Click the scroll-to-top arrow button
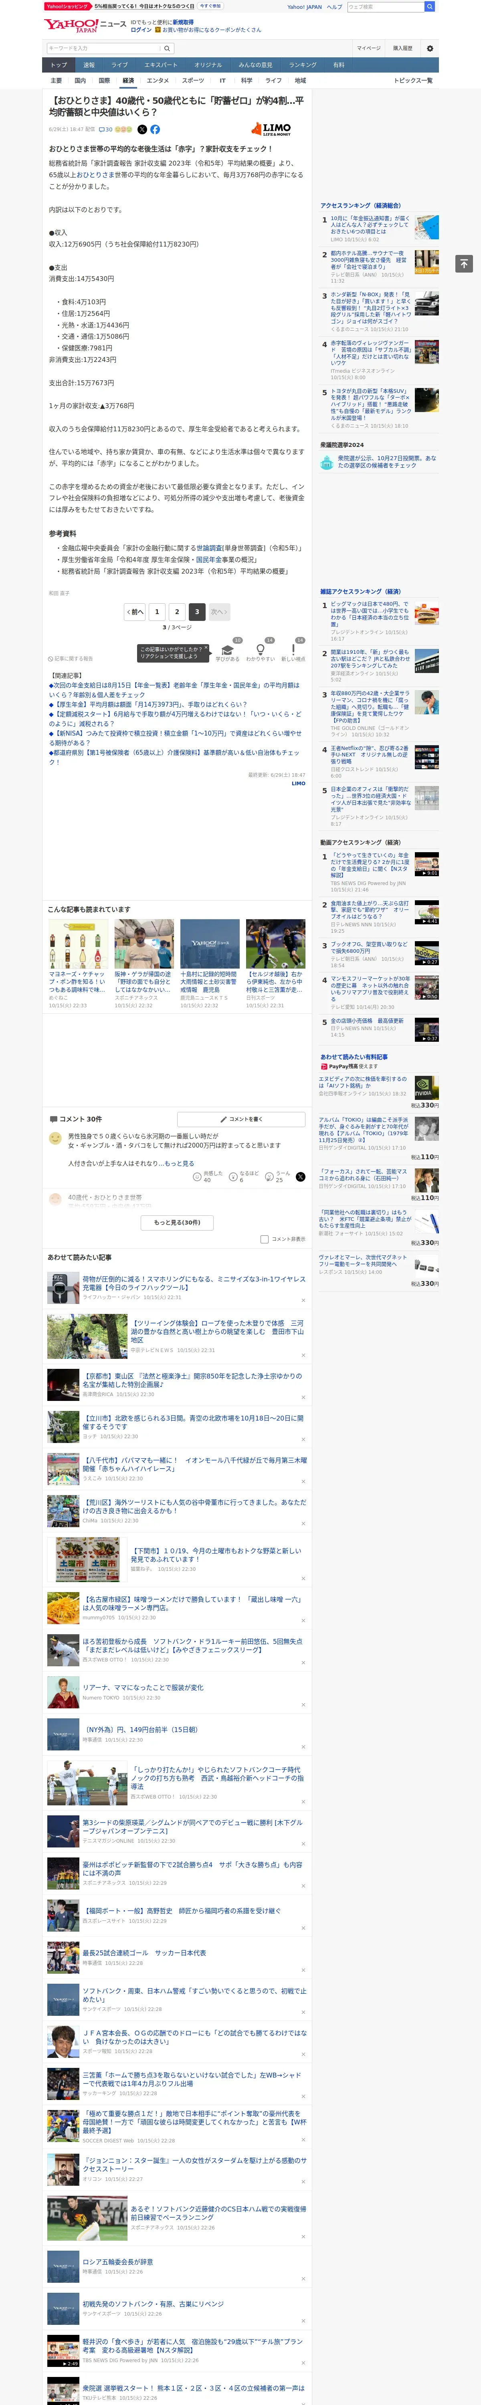The image size is (481, 2405). coord(463,264)
